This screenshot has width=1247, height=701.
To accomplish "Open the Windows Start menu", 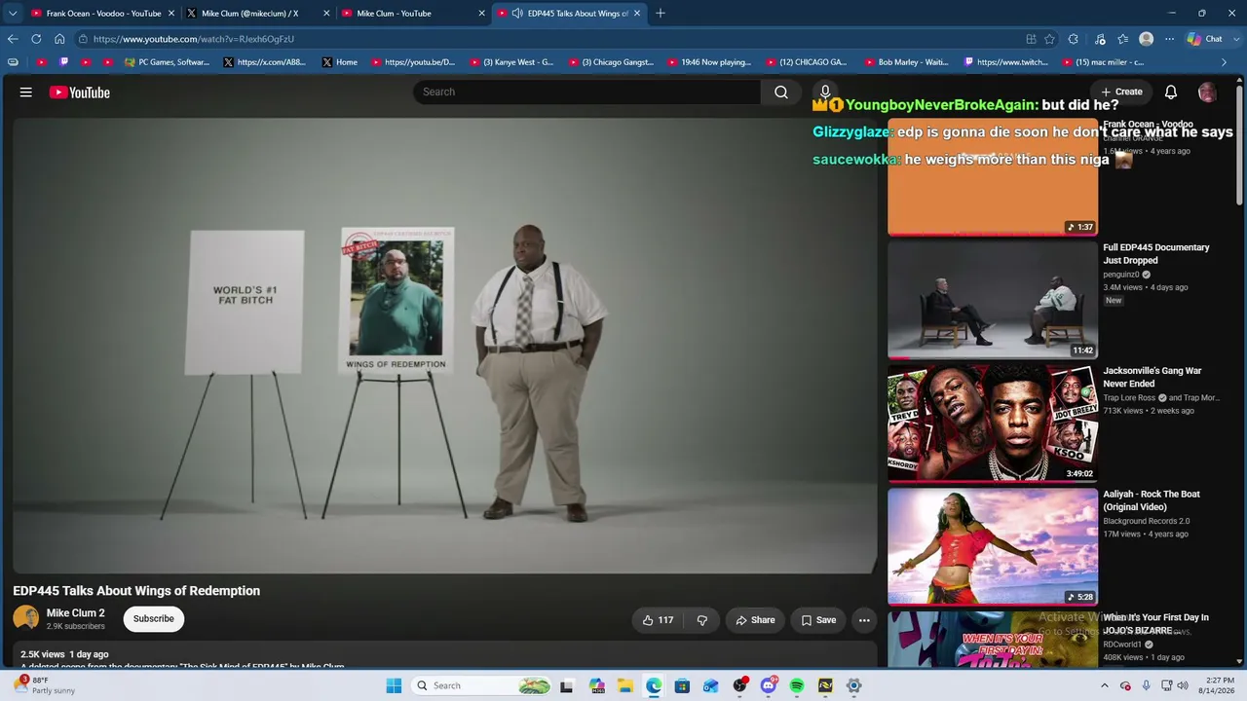I will coord(394,685).
